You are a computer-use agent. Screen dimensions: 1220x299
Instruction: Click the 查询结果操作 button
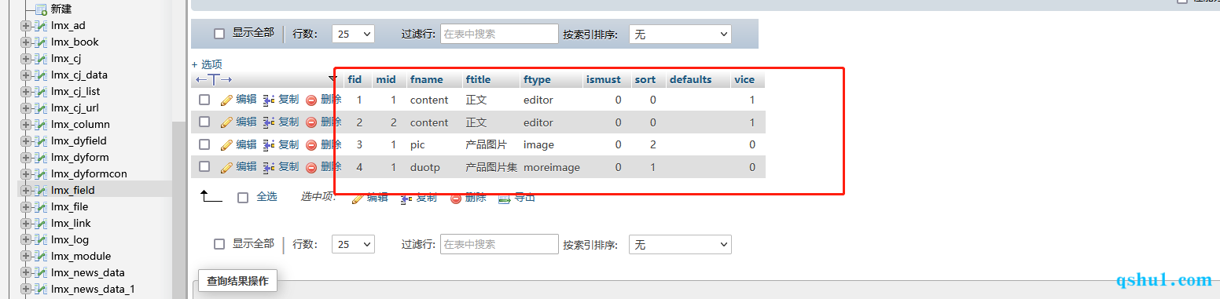point(238,280)
